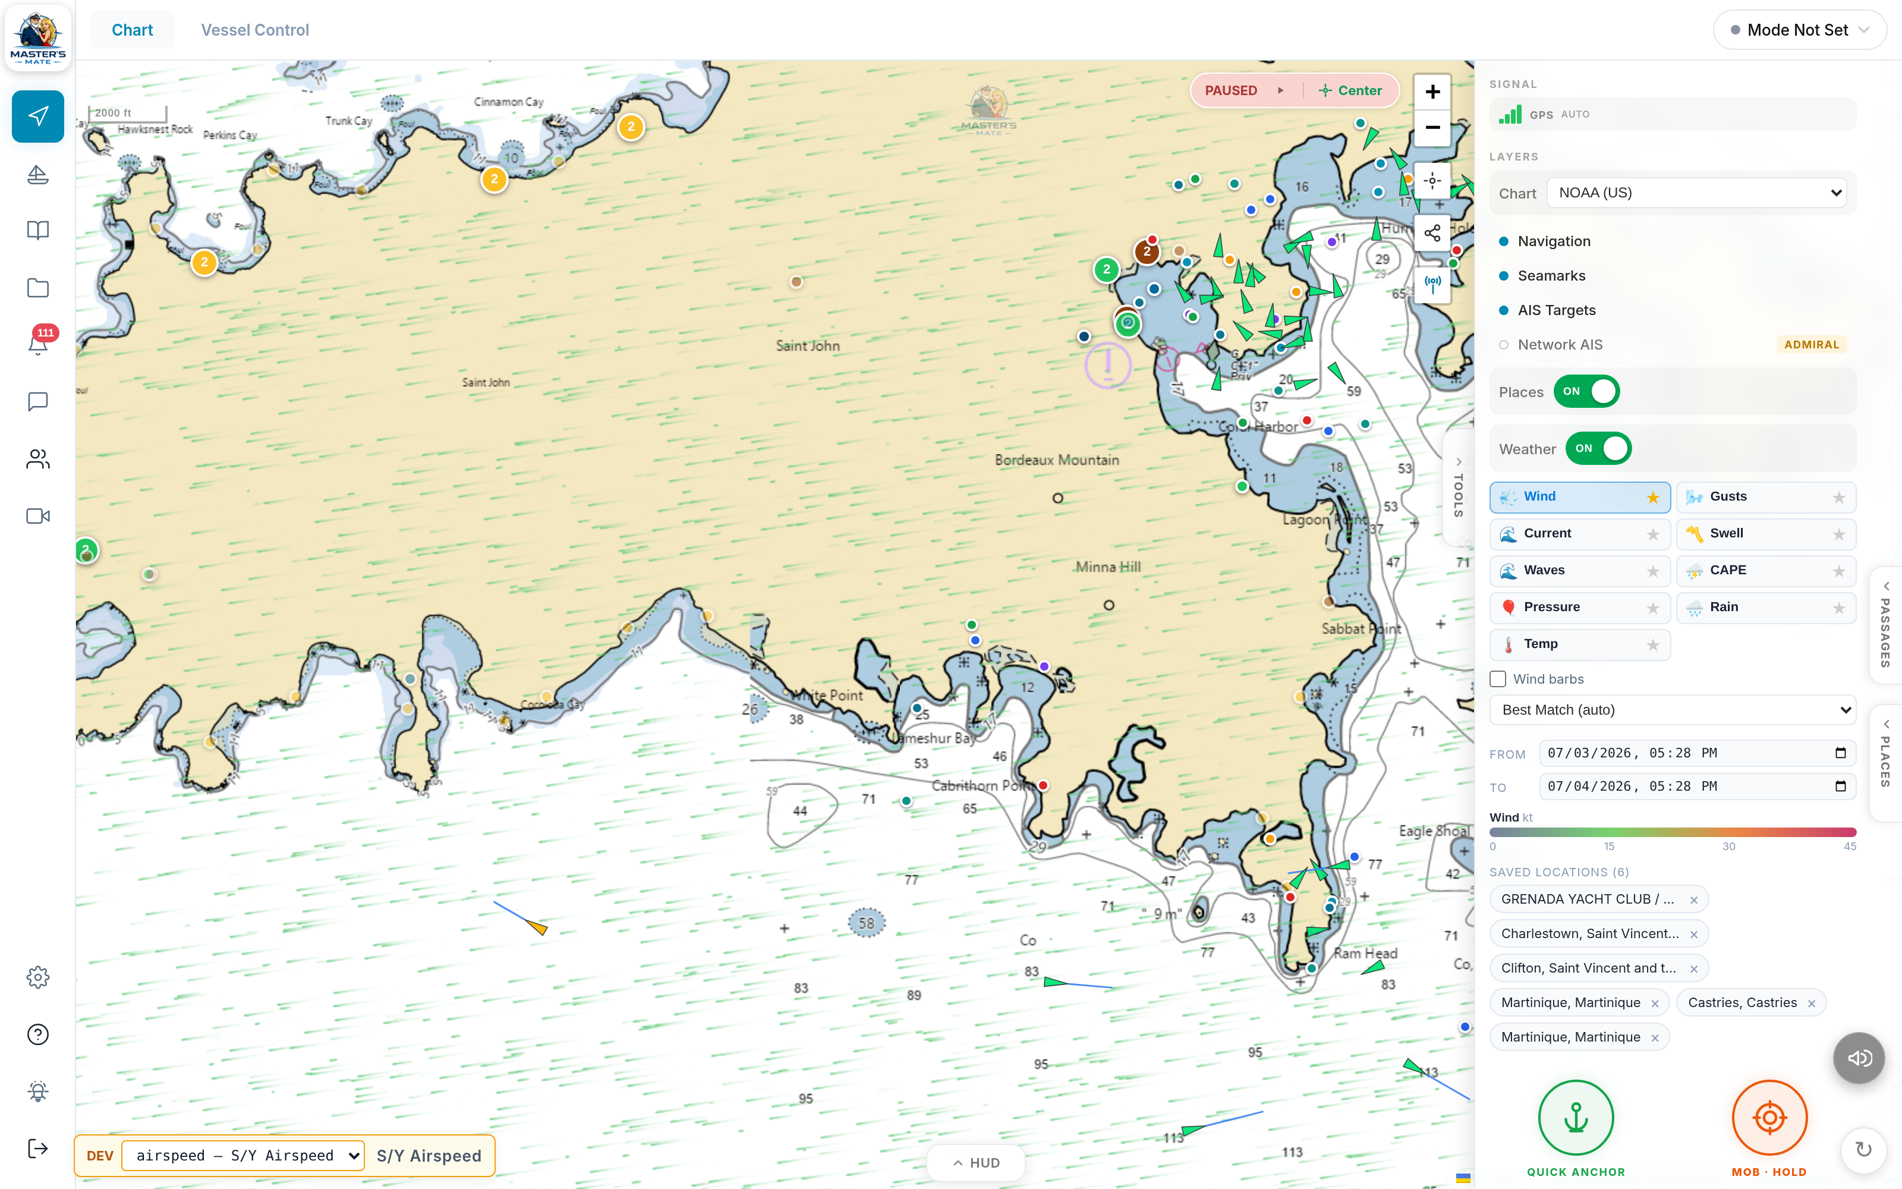Switch to the Vessel Control tab

tap(254, 30)
